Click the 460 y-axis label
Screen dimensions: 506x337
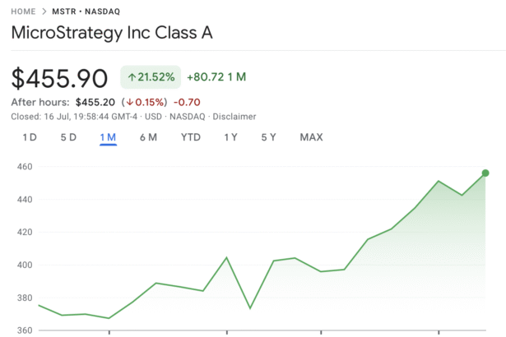(23, 167)
